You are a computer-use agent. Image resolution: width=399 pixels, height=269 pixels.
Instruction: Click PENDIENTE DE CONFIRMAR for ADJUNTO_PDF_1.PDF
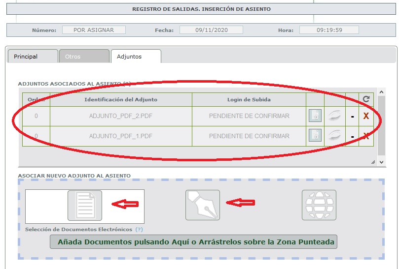pyautogui.click(x=249, y=136)
